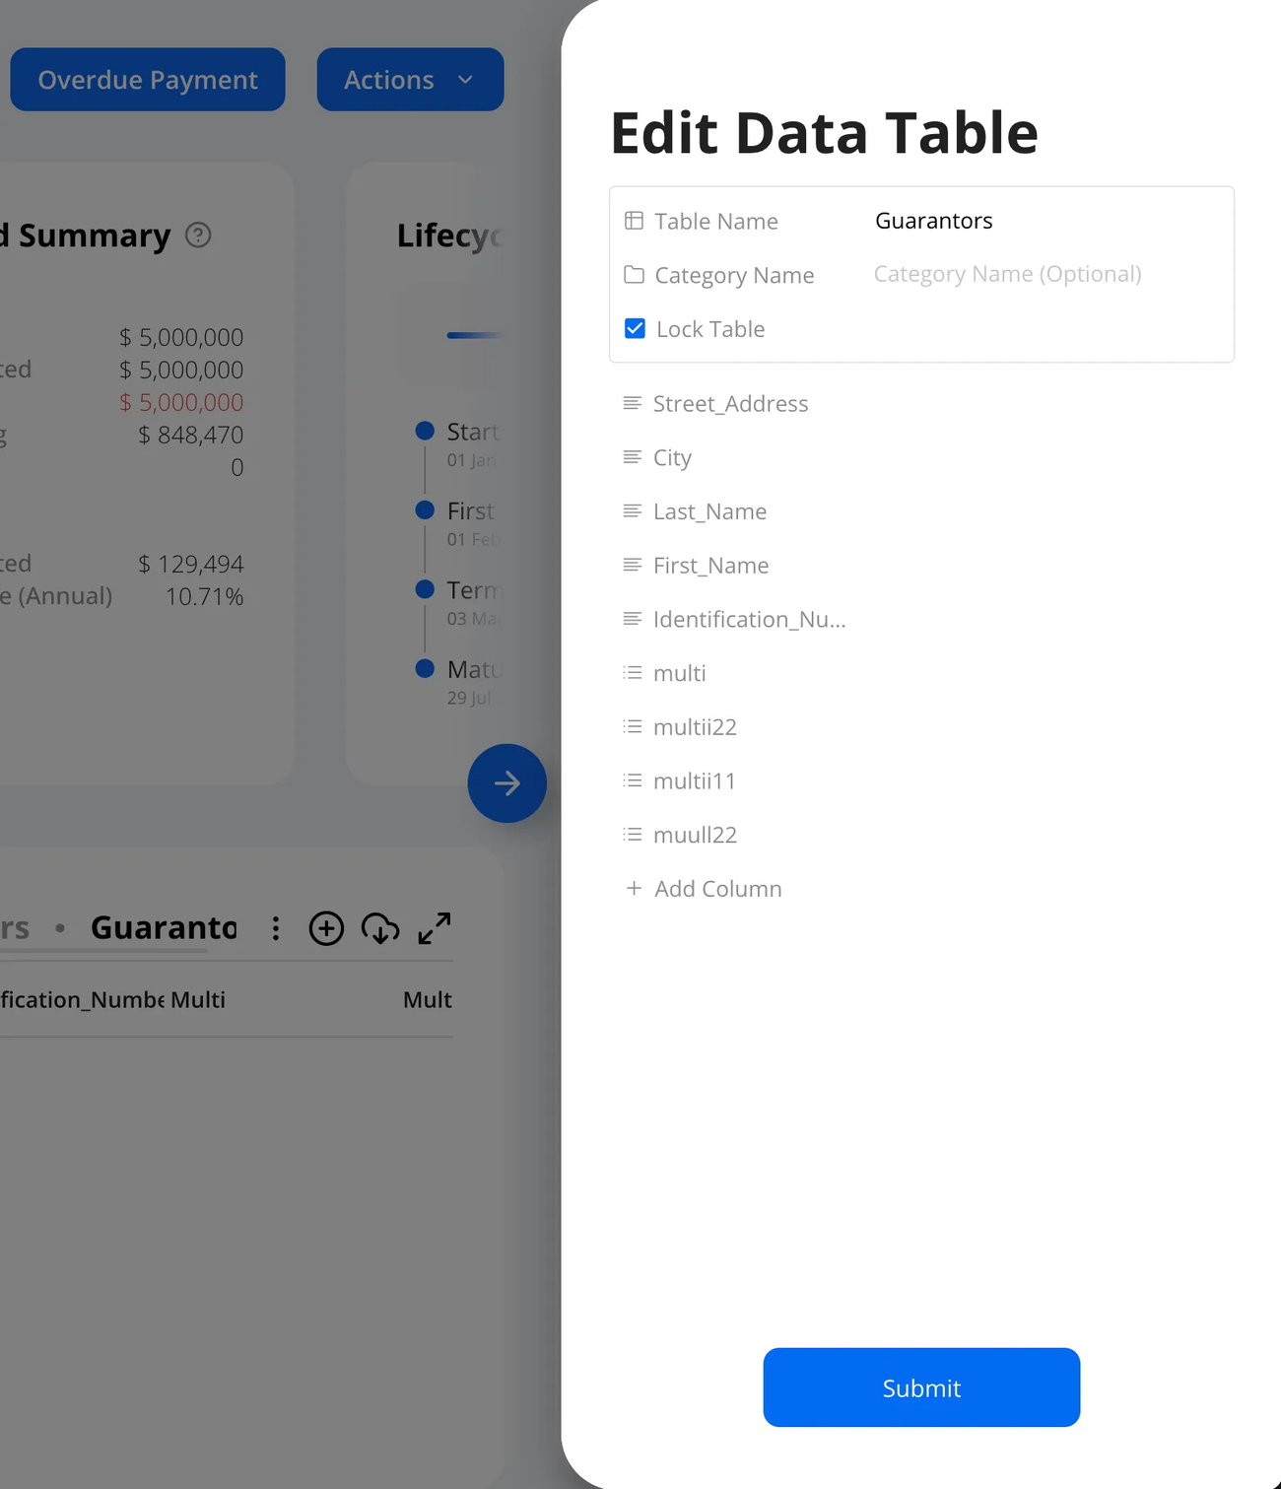This screenshot has height=1489, width=1281.
Task: Click the Matu lifecycle timeline marker
Action: point(425,668)
